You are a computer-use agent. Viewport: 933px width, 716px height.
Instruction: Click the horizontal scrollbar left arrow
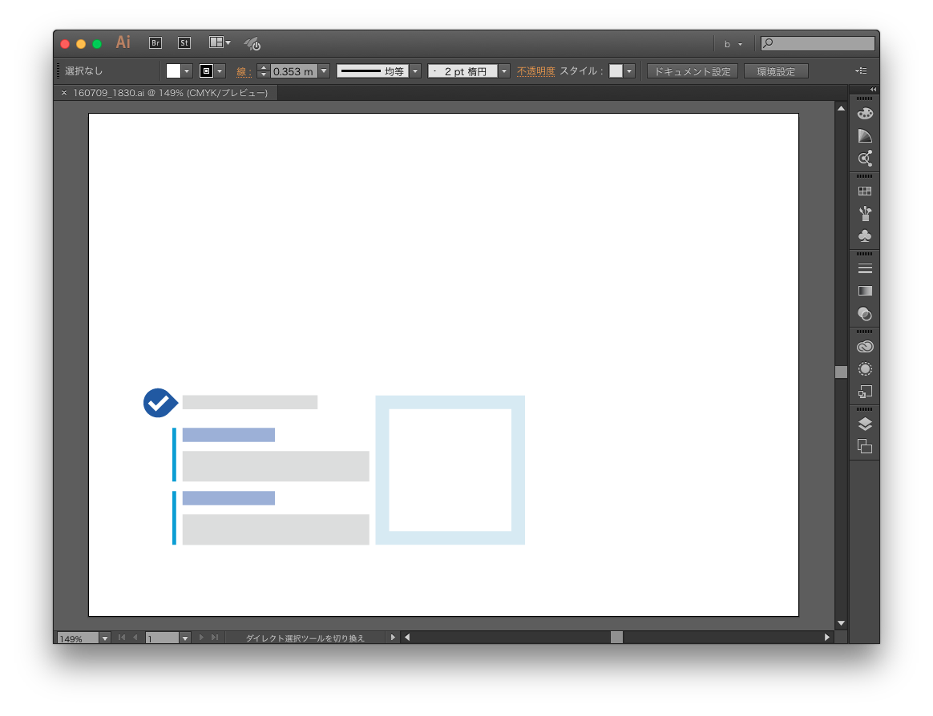coord(407,637)
